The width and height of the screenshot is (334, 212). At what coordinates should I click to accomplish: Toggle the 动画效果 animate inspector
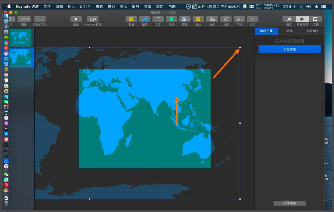click(x=302, y=19)
